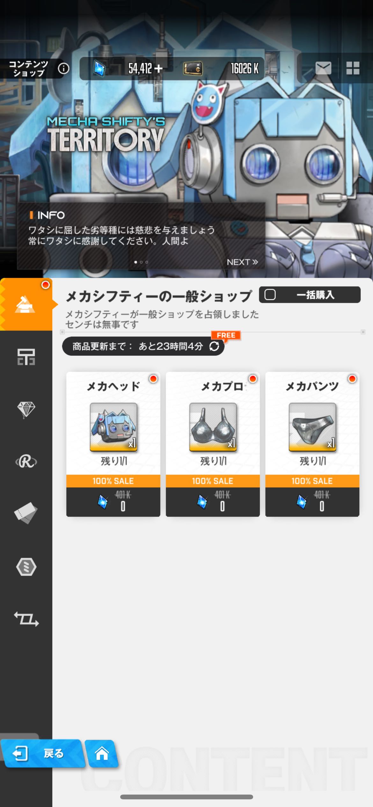This screenshot has width=373, height=807.
Task: Buy the メカブロ item card
Action: (213, 444)
